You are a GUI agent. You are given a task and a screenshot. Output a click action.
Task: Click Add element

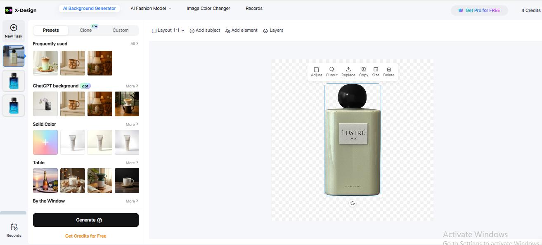coord(241,31)
